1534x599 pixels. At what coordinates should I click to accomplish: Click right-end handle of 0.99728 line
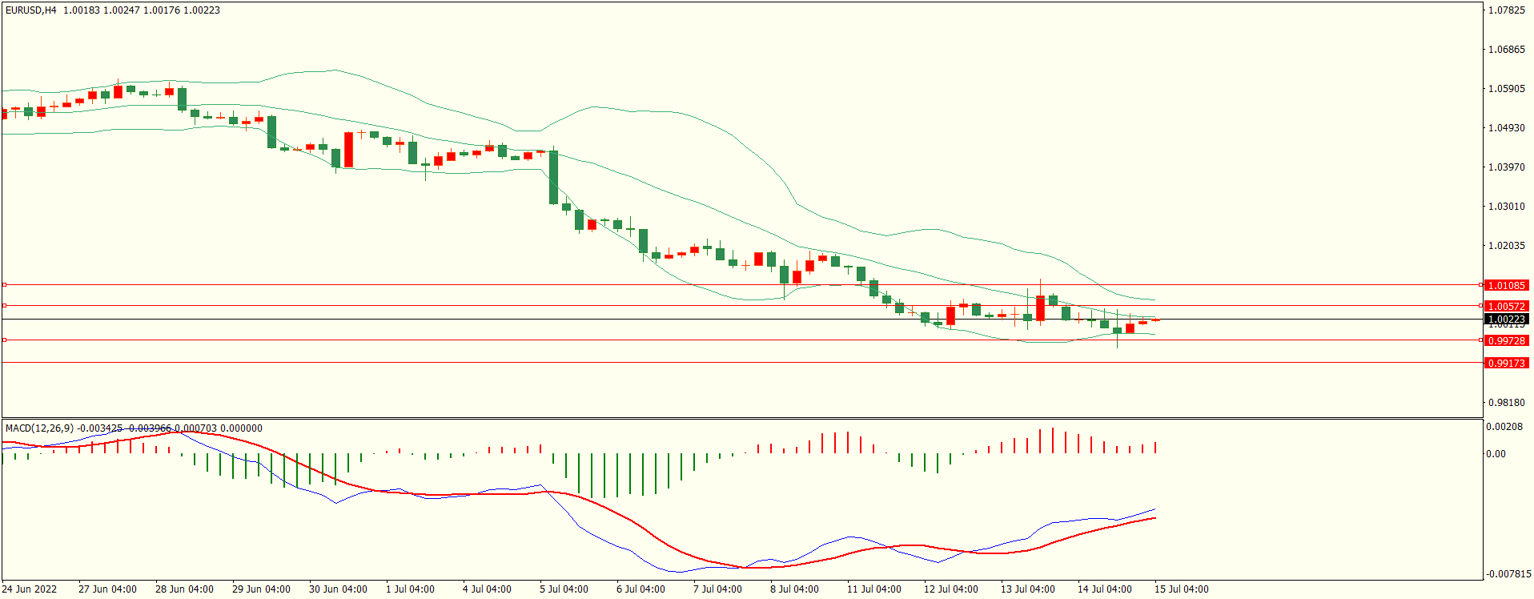click(1480, 340)
